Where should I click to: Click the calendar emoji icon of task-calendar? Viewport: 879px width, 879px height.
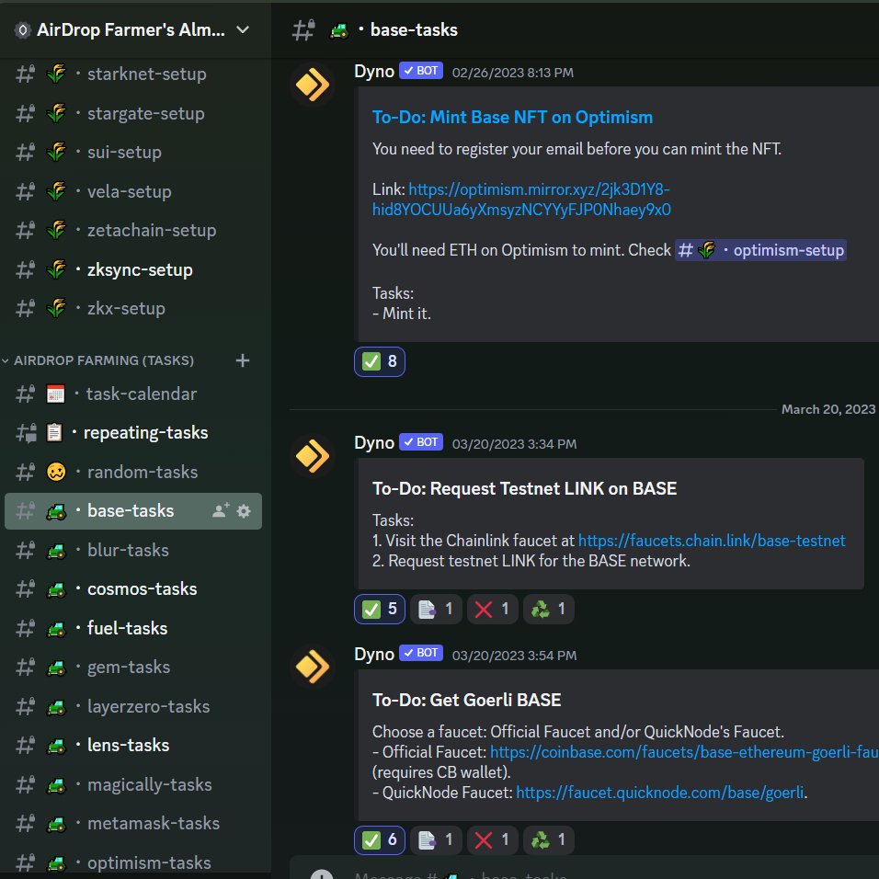coord(55,394)
